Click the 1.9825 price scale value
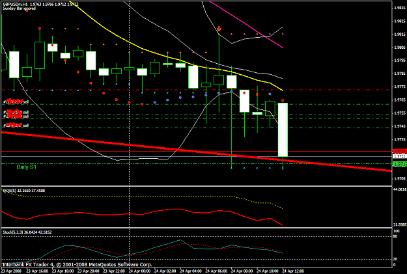 [x=400, y=21]
